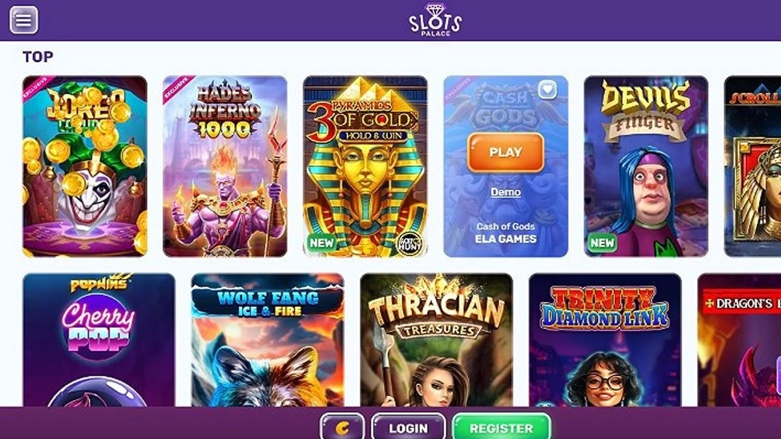Open Cherry Pop game tile
Screen dimensions: 781x439
99,340
